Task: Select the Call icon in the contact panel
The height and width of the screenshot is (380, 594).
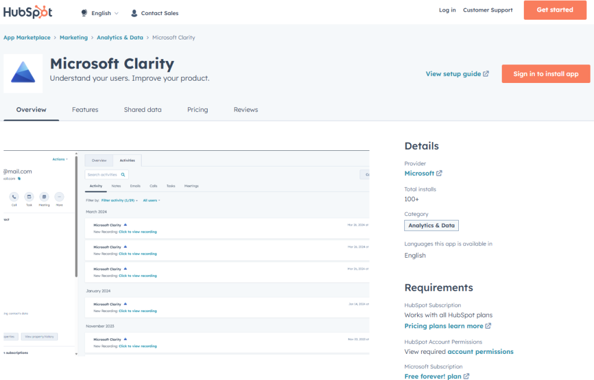Action: point(13,197)
